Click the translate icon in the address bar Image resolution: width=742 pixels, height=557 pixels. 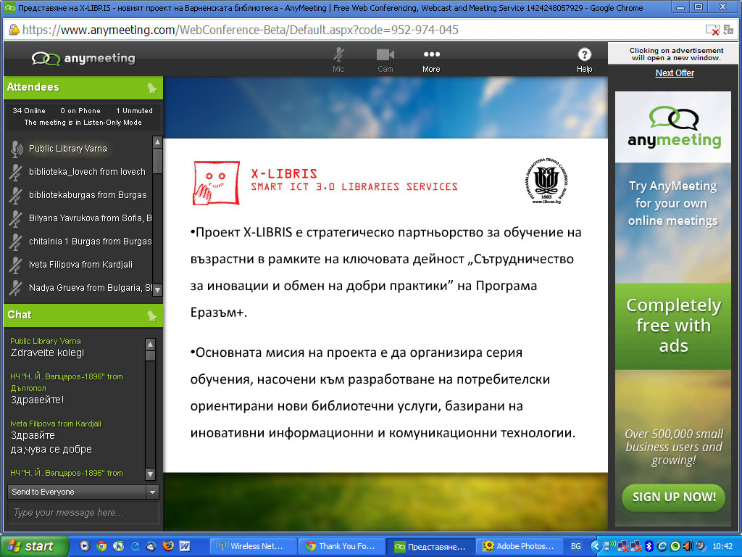(728, 30)
